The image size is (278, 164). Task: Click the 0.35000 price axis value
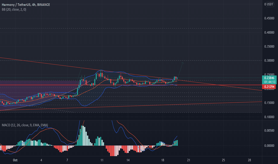pos(269,47)
